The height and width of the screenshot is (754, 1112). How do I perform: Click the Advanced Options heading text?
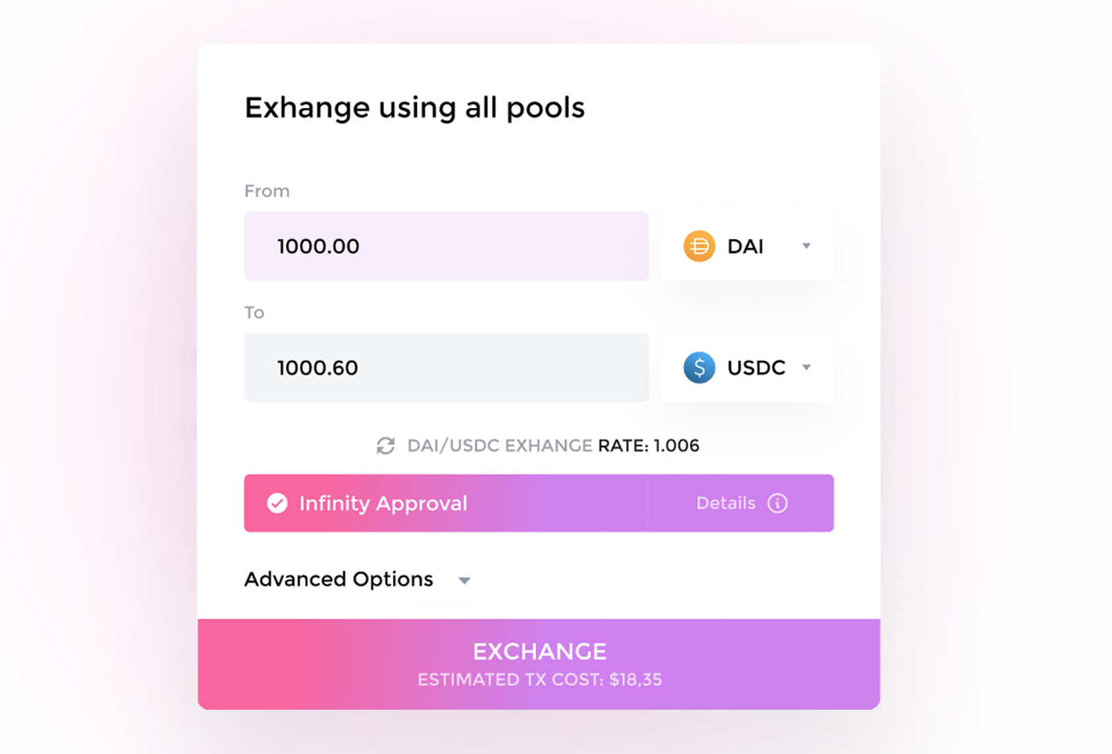(338, 579)
